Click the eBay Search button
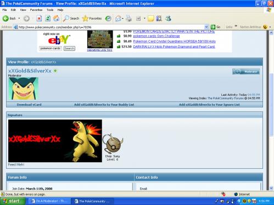This screenshot has width=274, height=205. (69, 48)
